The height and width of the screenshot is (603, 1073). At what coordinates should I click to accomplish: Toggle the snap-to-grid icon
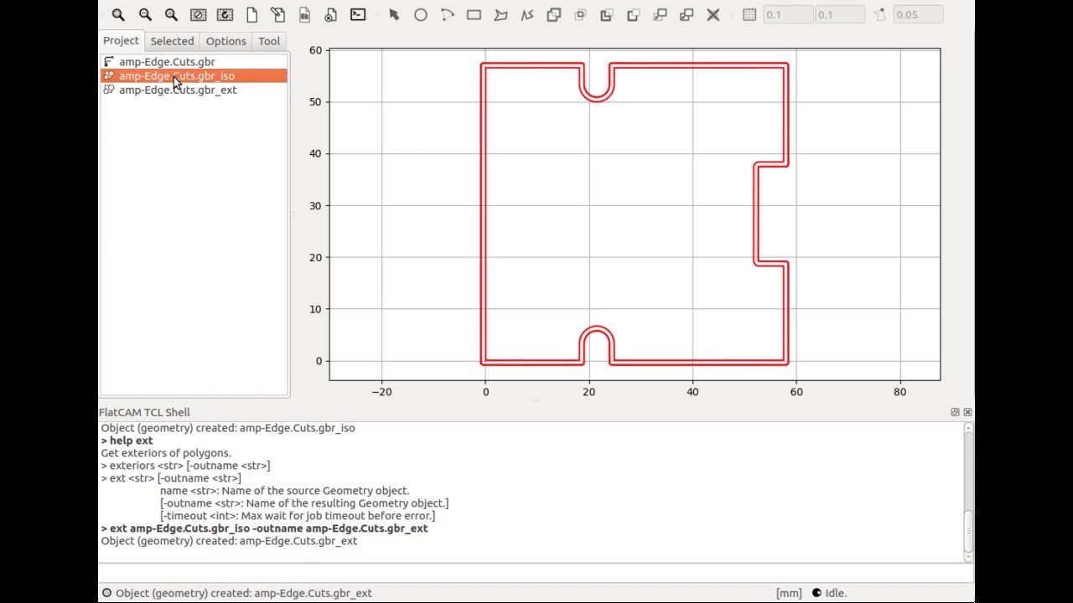pyautogui.click(x=749, y=14)
